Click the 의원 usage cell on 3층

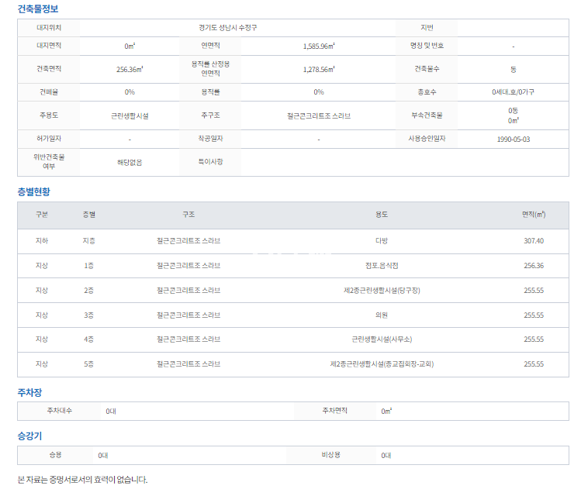[382, 315]
